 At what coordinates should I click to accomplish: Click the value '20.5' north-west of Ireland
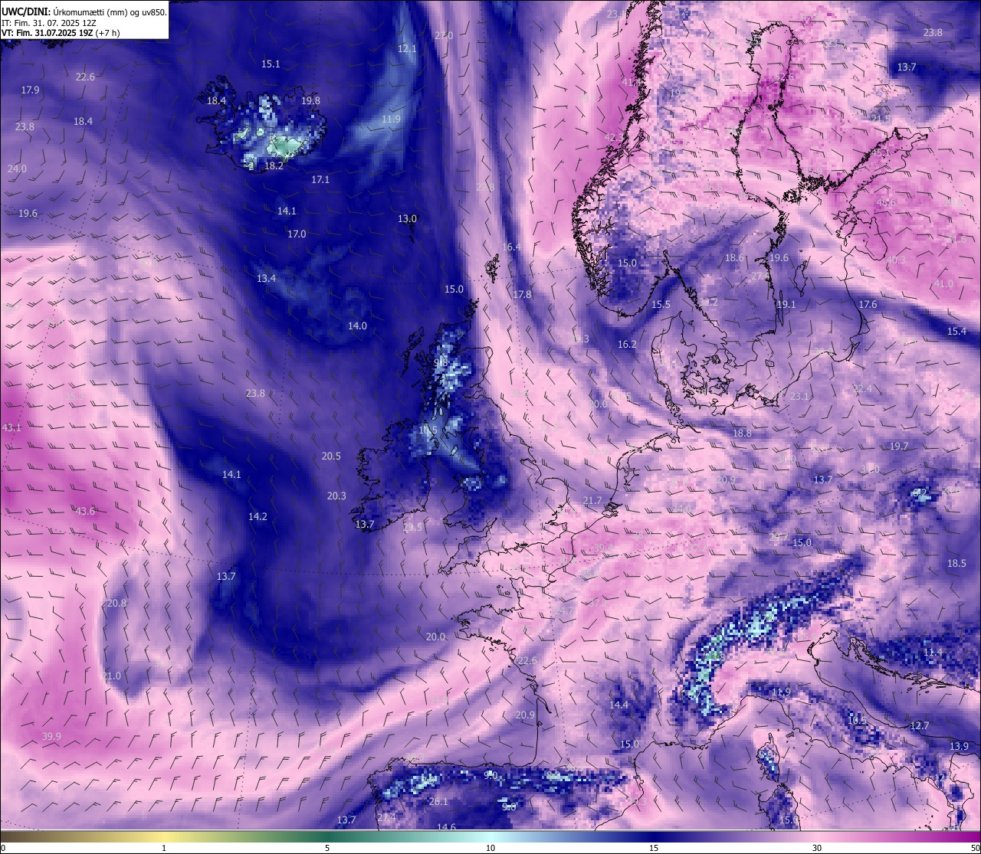[x=331, y=456]
